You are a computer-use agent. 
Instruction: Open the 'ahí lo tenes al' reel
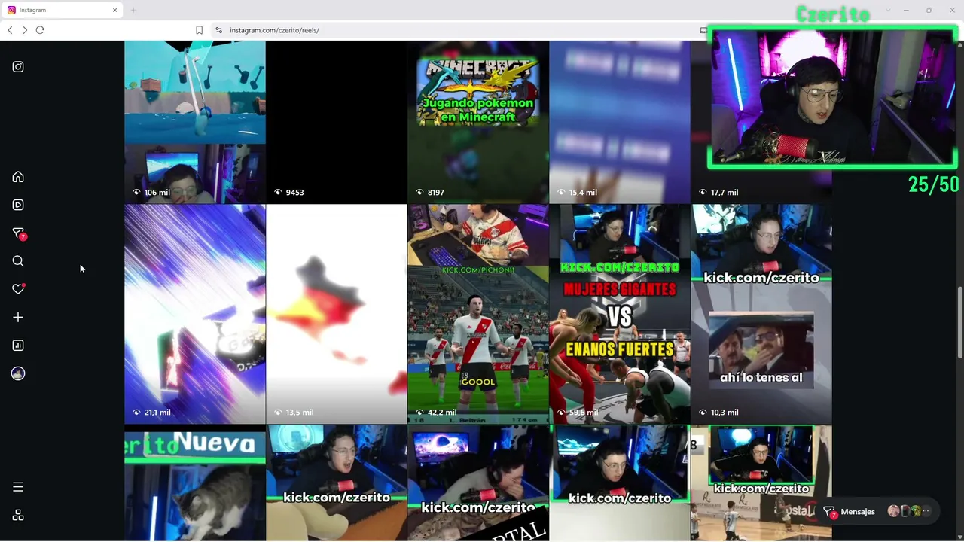761,314
